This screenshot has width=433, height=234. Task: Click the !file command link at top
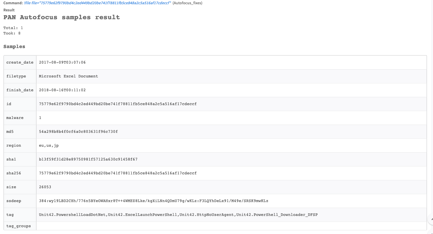(98, 3)
